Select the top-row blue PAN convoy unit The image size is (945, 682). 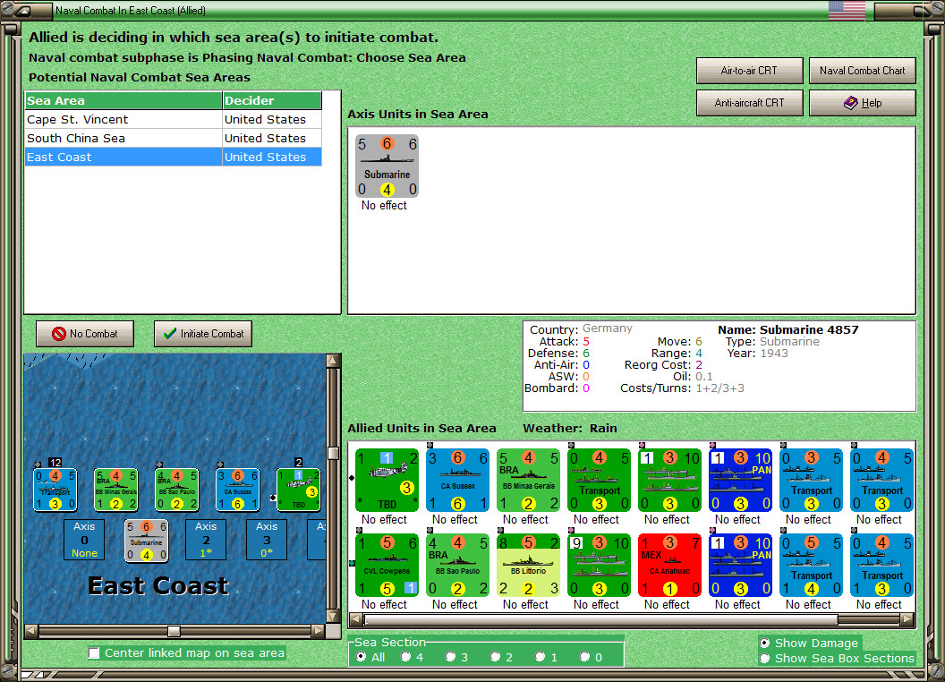click(741, 480)
